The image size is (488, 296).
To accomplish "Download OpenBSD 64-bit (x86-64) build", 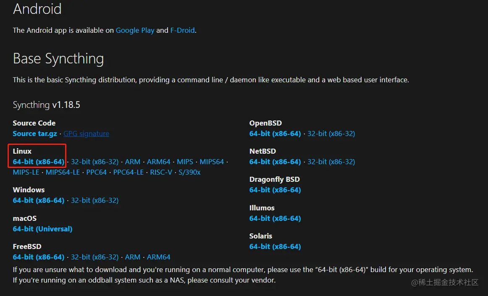I will click(x=275, y=134).
